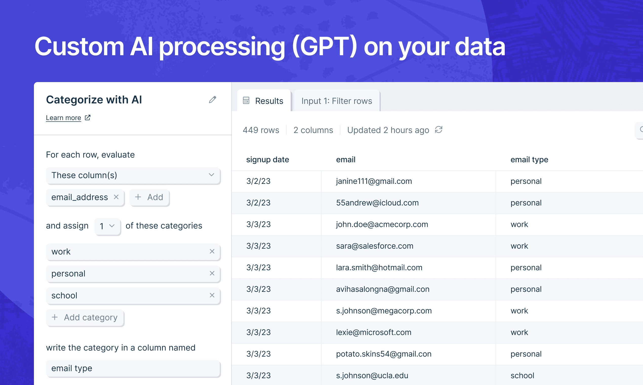Screen dimensions: 643x385
Task: Click the signup date column header
Action: click(267, 160)
